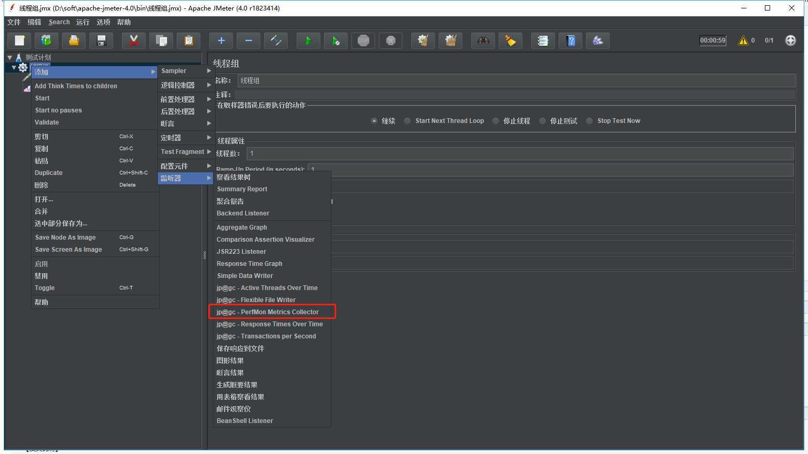Choose Add Think Times to children
The width and height of the screenshot is (808, 454).
pos(95,86)
